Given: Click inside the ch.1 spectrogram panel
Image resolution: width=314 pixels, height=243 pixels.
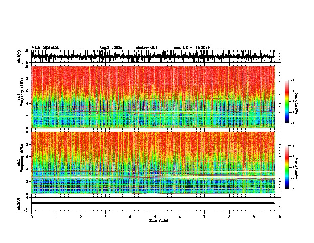Looking at the screenshot, I should click(153, 97).
